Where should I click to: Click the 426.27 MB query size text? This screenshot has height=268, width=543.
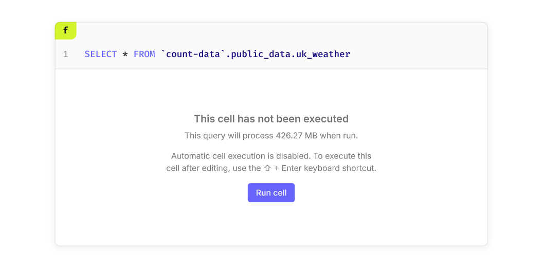(296, 136)
